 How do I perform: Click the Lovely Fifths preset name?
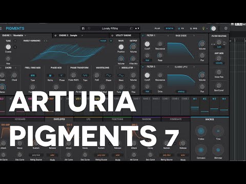click(110, 29)
